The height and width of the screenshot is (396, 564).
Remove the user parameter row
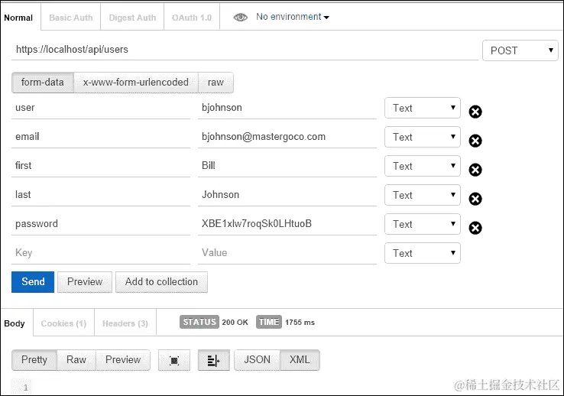tap(475, 112)
